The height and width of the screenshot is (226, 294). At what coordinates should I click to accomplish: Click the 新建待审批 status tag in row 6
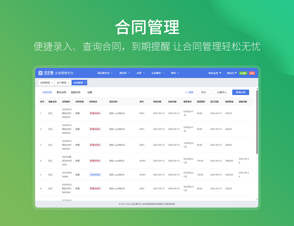(95, 189)
